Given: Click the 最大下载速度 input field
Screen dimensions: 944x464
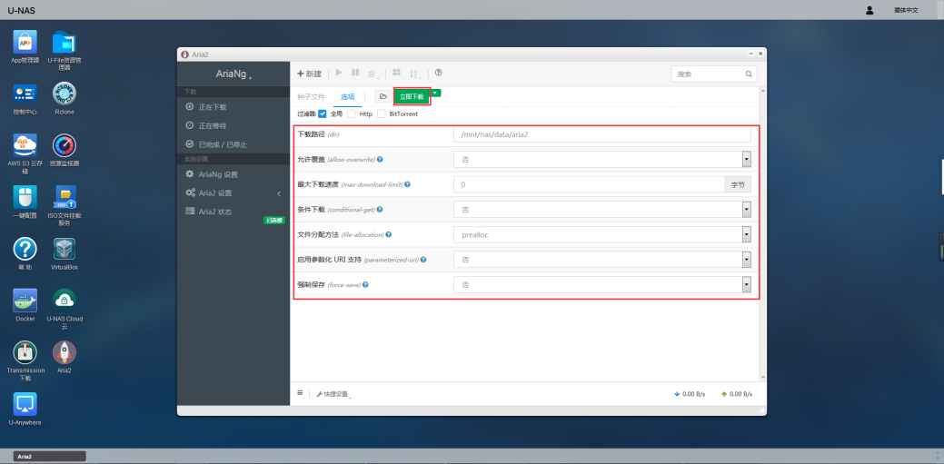Looking at the screenshot, I should (589, 184).
